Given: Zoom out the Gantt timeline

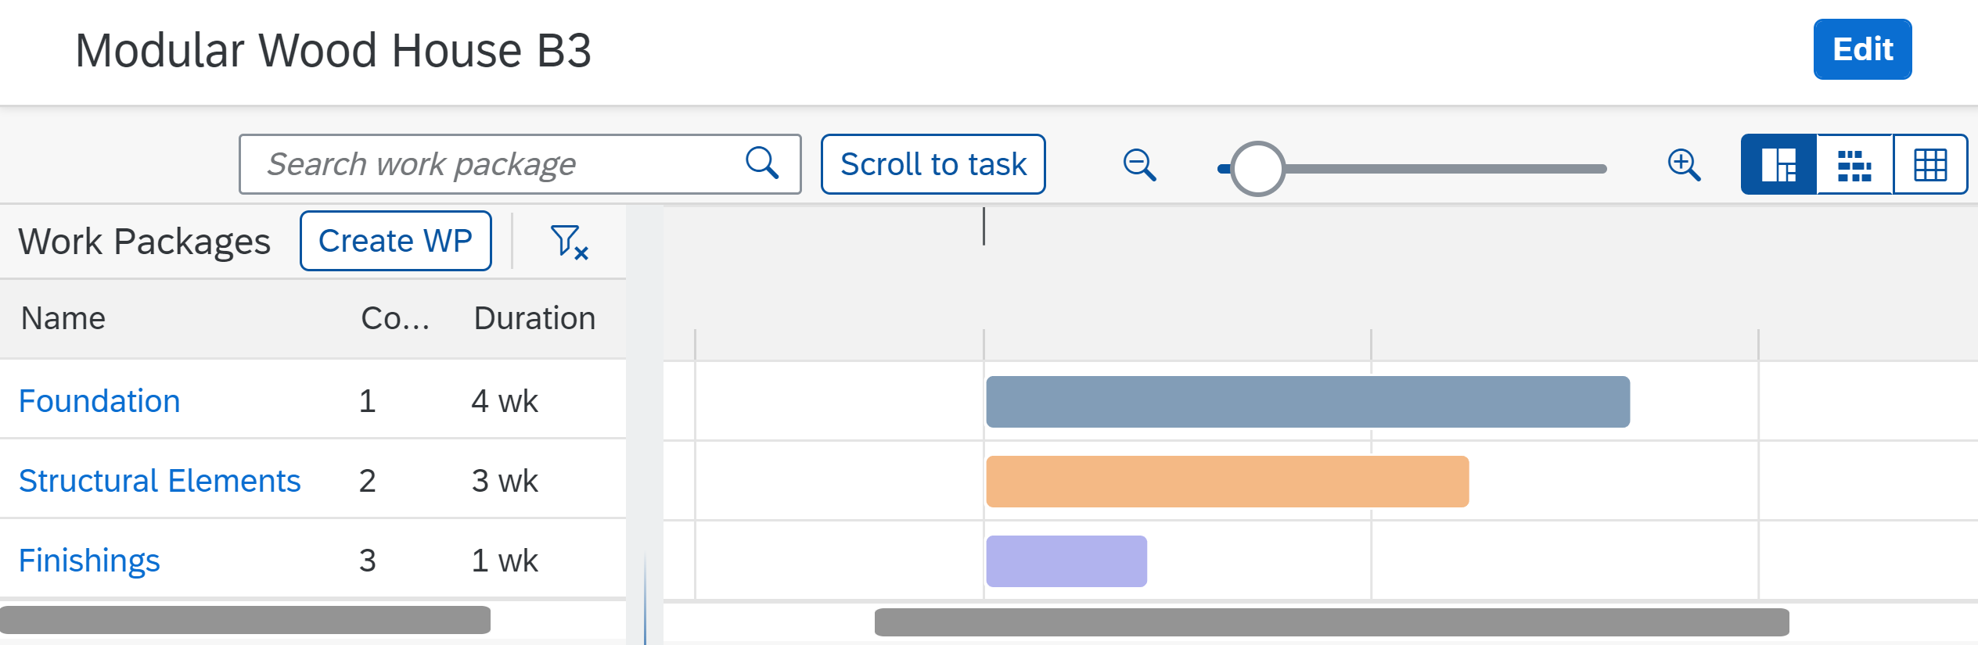Looking at the screenshot, I should 1139,165.
